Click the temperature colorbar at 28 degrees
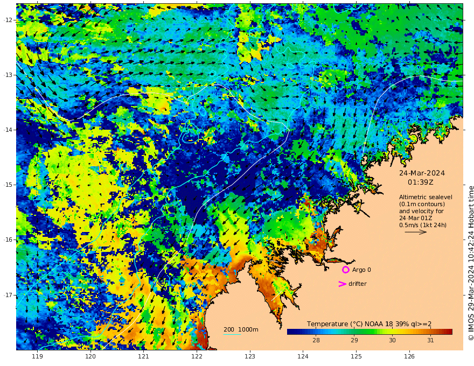 click(x=316, y=332)
